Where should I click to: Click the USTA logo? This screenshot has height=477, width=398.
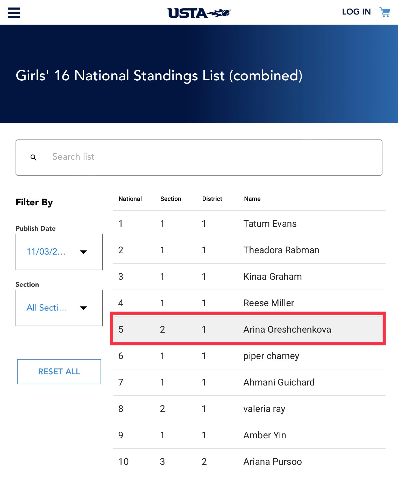[x=199, y=13]
